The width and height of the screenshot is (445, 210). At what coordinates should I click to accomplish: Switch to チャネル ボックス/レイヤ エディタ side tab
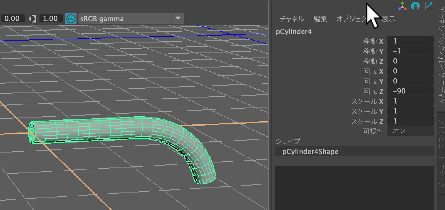(441, 56)
